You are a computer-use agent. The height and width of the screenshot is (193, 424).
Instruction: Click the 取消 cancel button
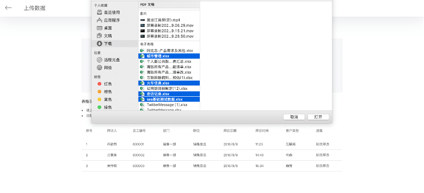click(x=294, y=117)
